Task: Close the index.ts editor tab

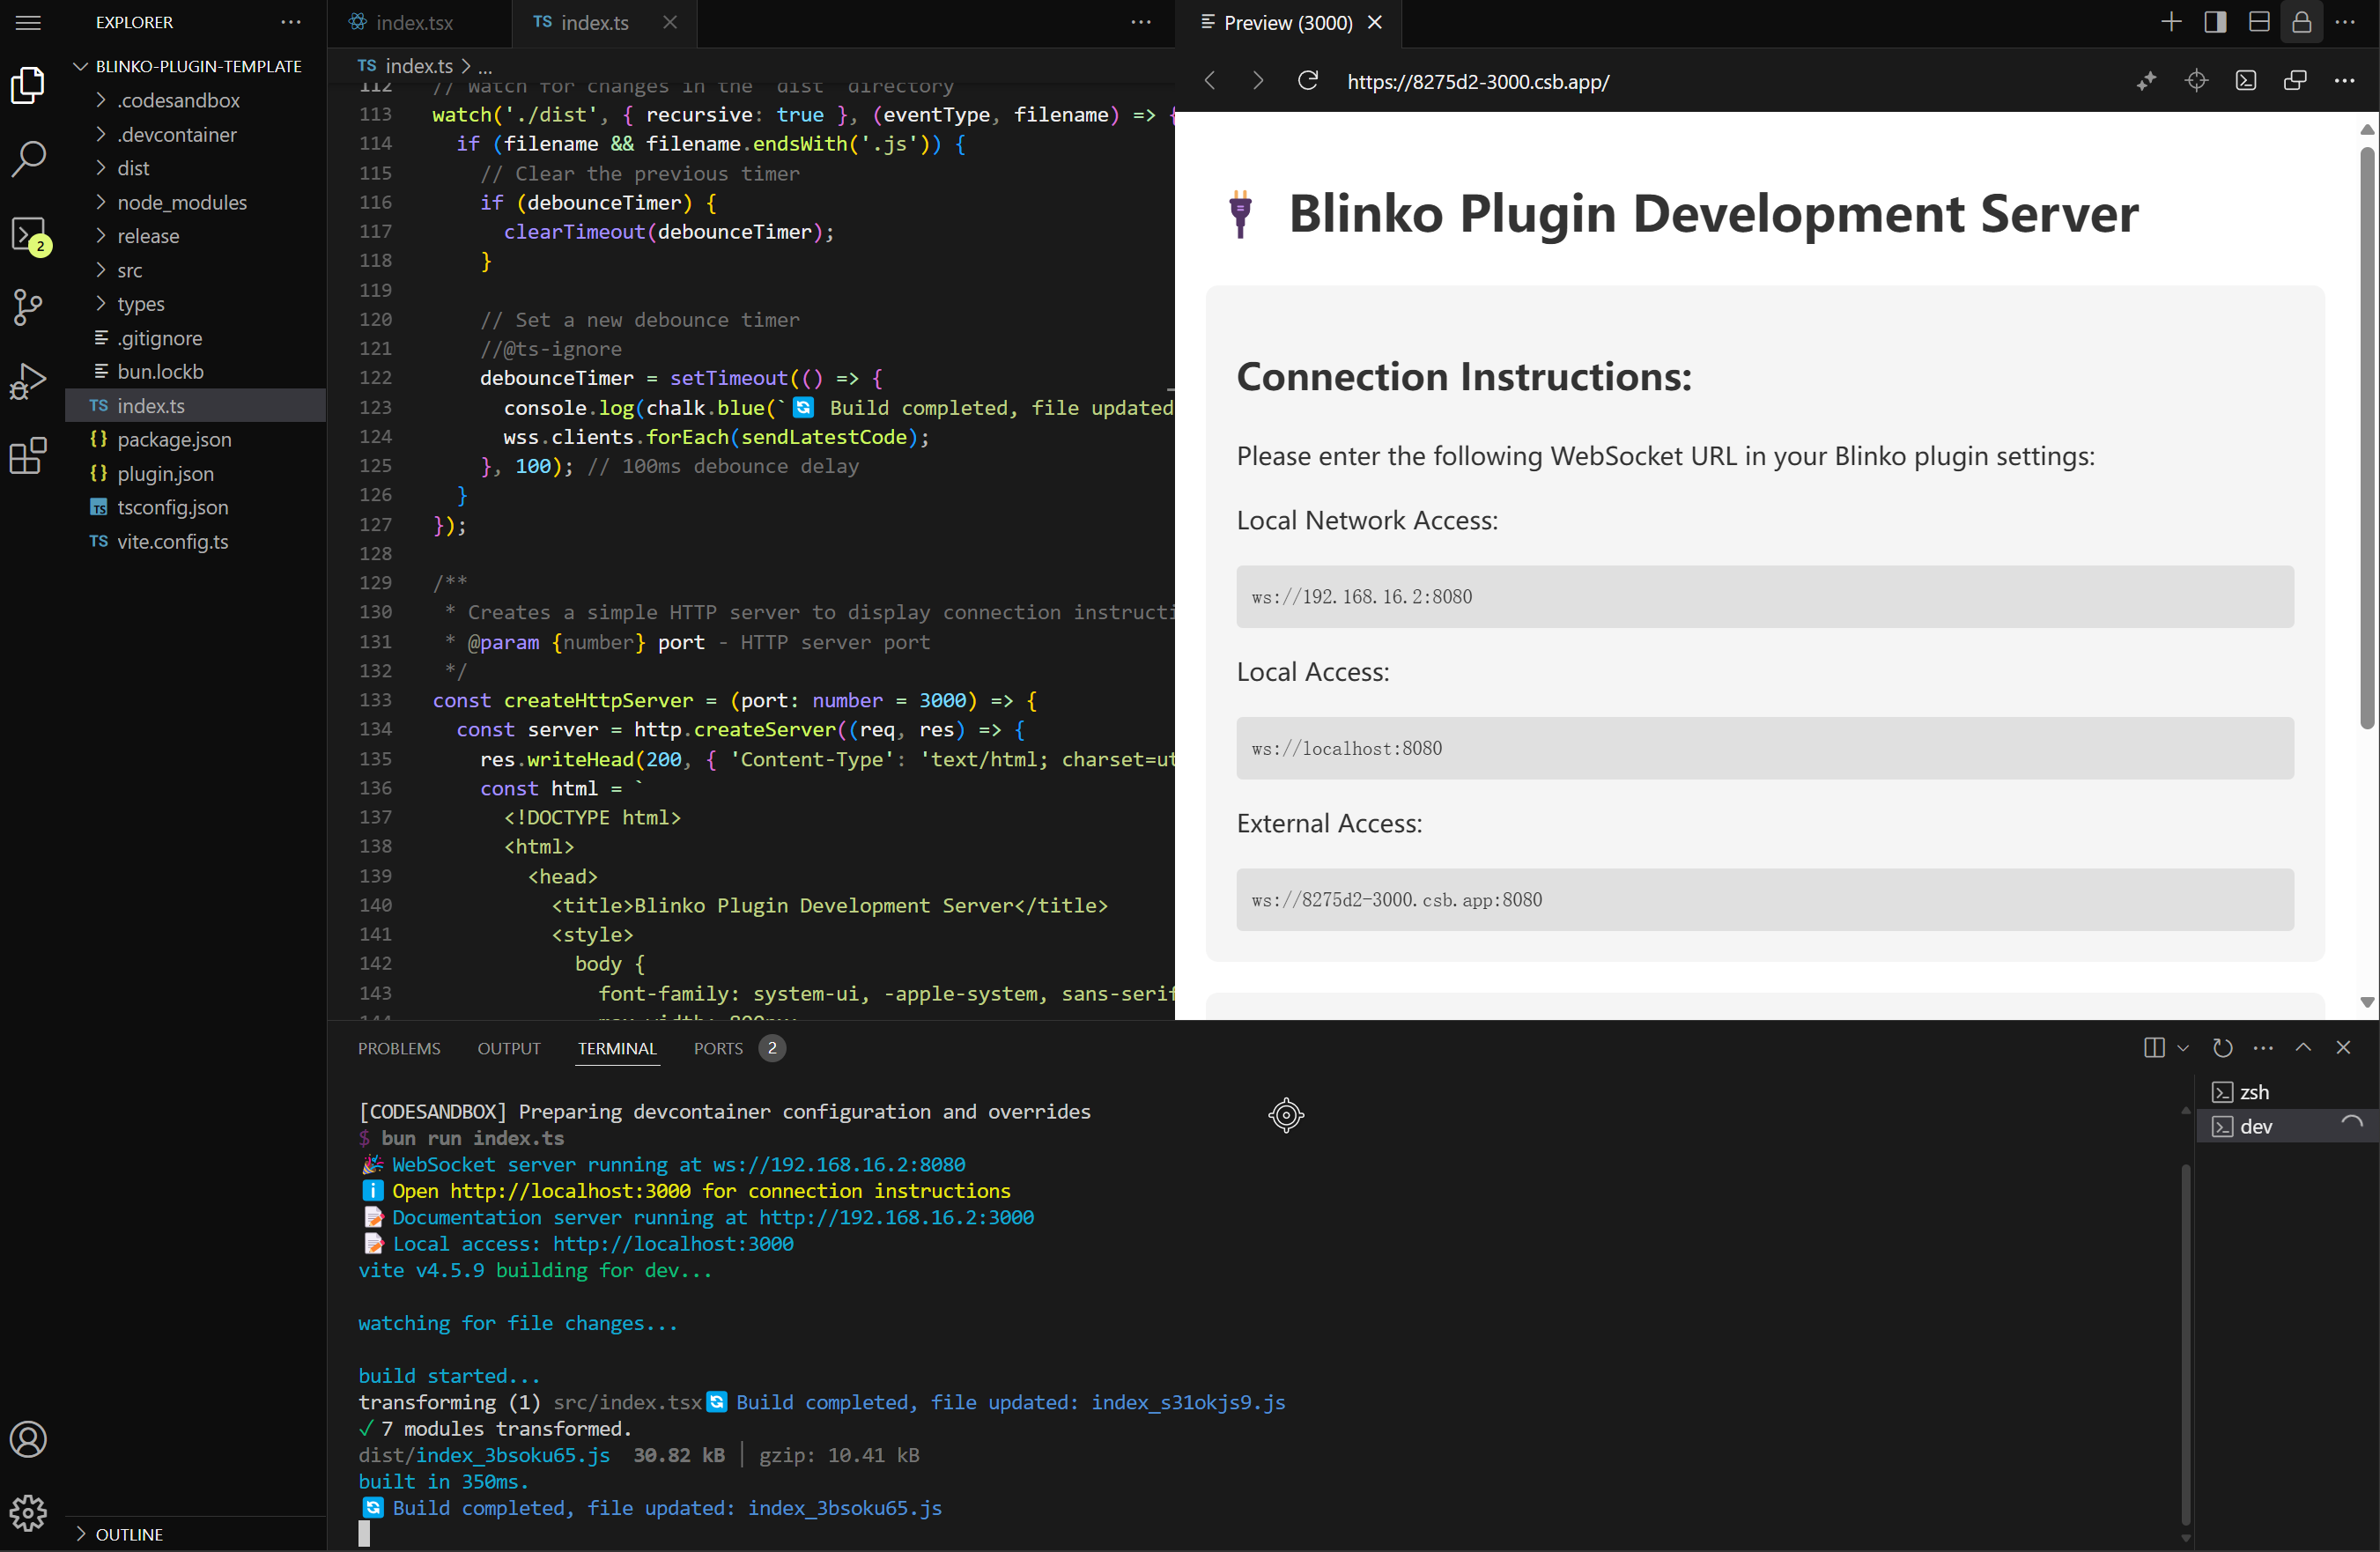Action: pos(670,22)
